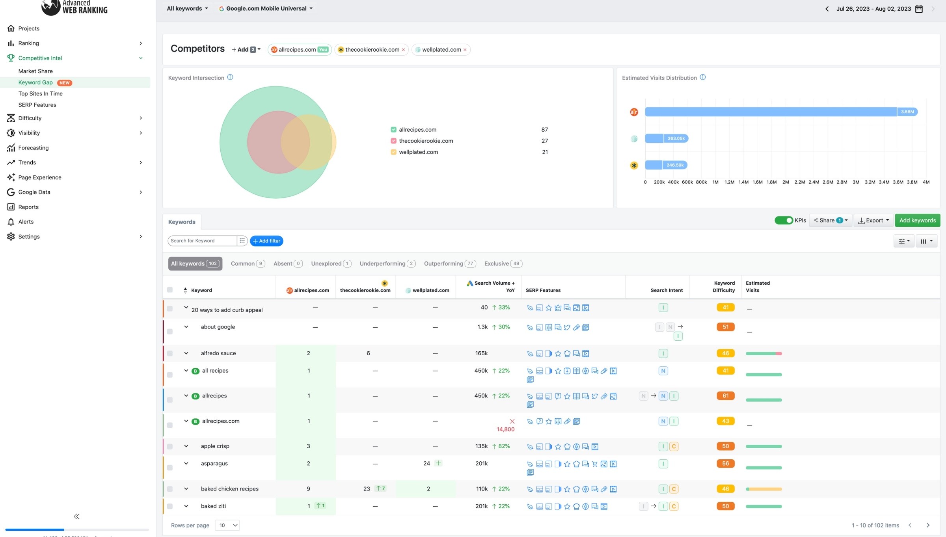Switch to the Exclusive keywords tab

point(503,264)
